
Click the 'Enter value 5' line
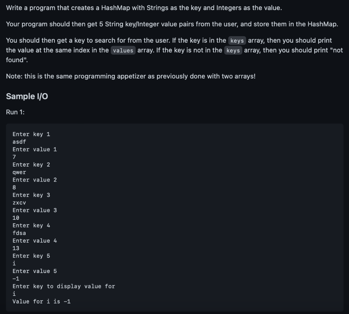click(x=34, y=271)
